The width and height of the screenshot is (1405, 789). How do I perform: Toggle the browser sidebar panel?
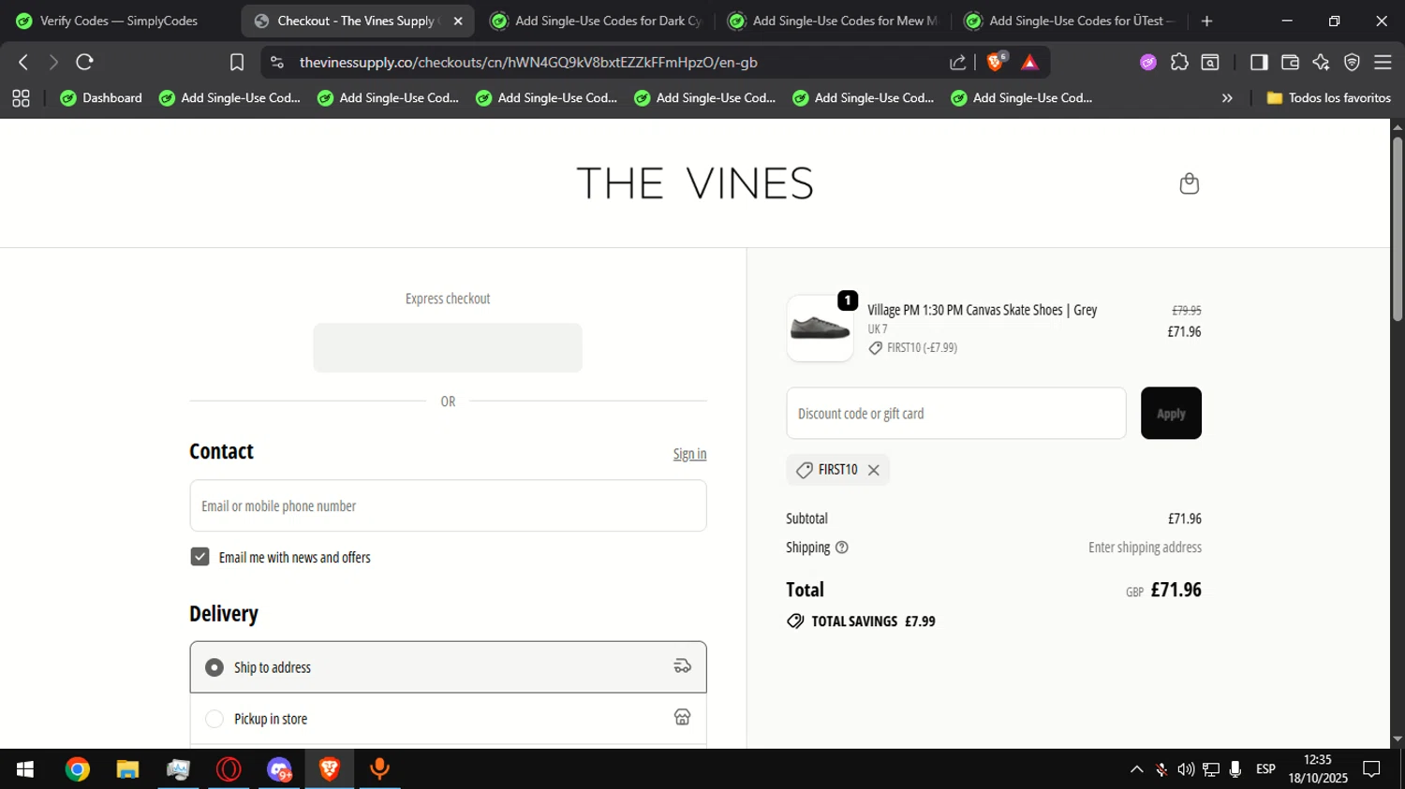click(x=1259, y=62)
